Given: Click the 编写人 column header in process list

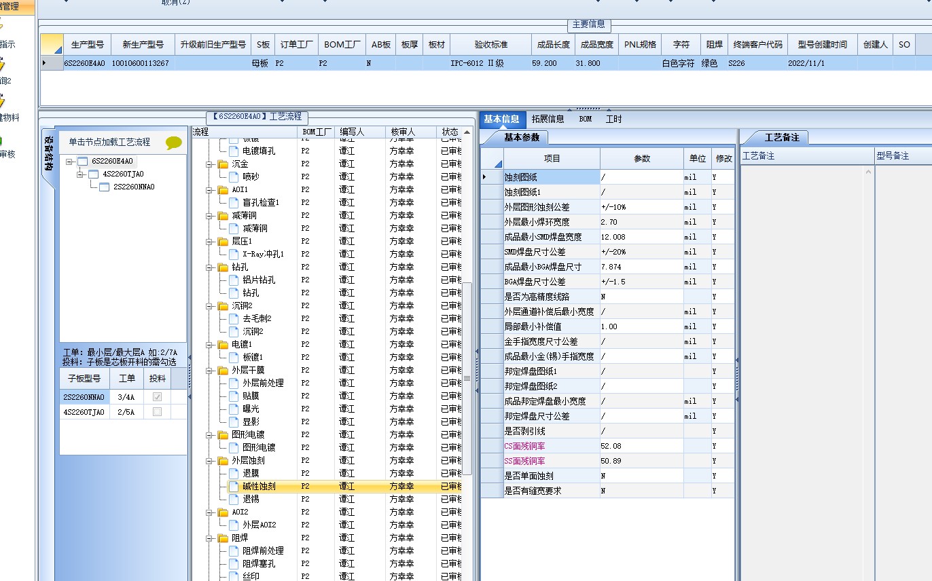Looking at the screenshot, I should click(x=361, y=132).
